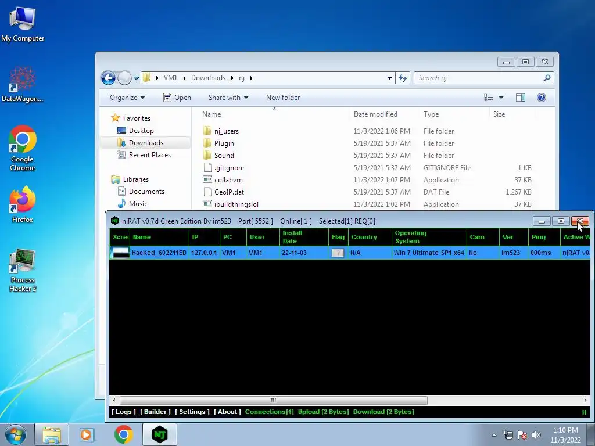Toggle the preview pane icon

[x=521, y=98]
